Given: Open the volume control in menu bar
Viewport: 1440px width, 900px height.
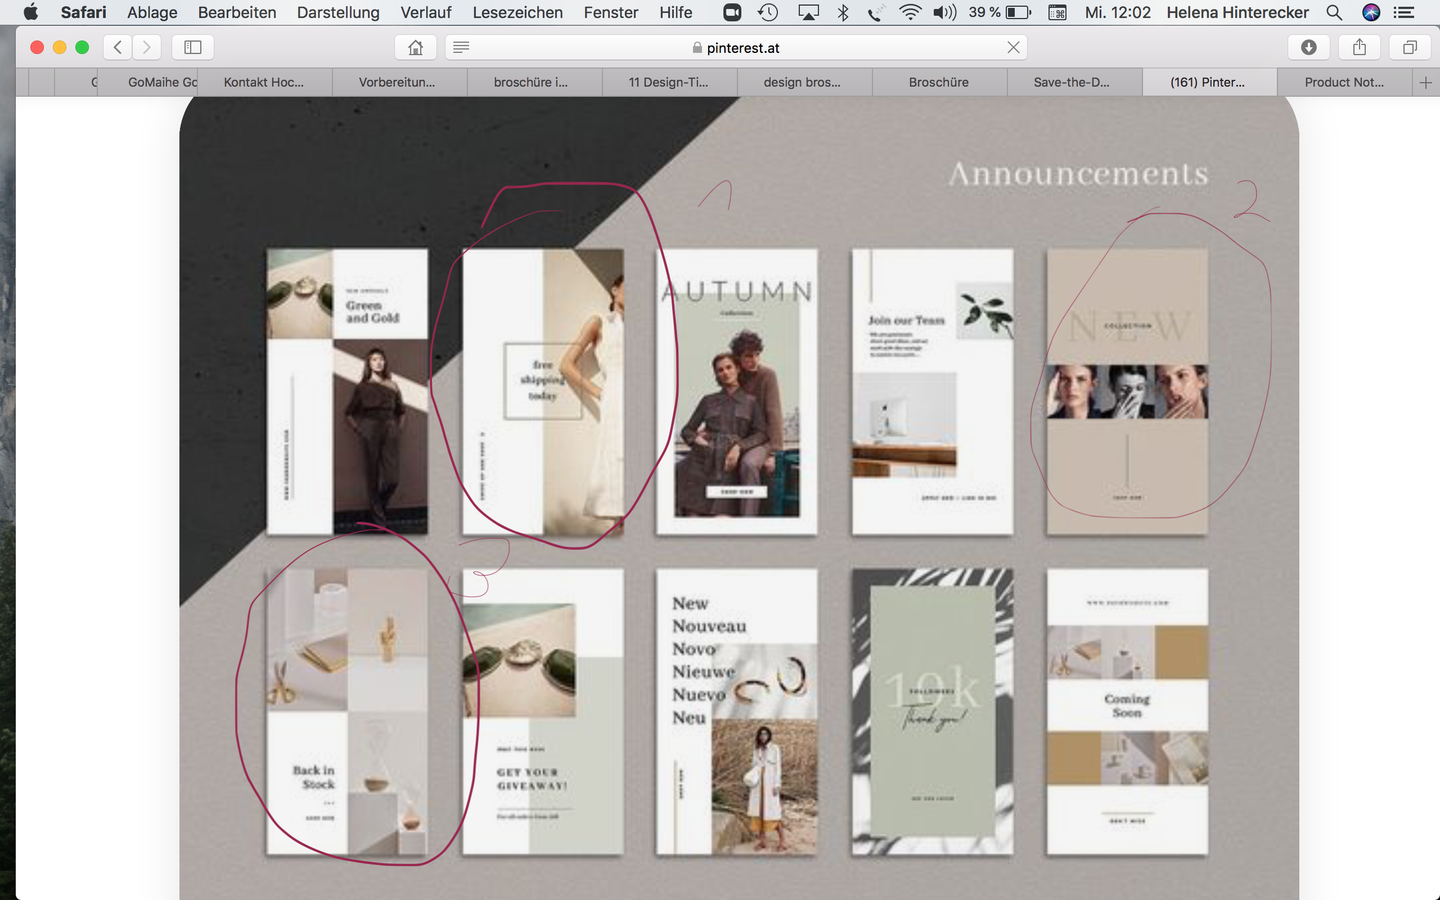Looking at the screenshot, I should [944, 12].
